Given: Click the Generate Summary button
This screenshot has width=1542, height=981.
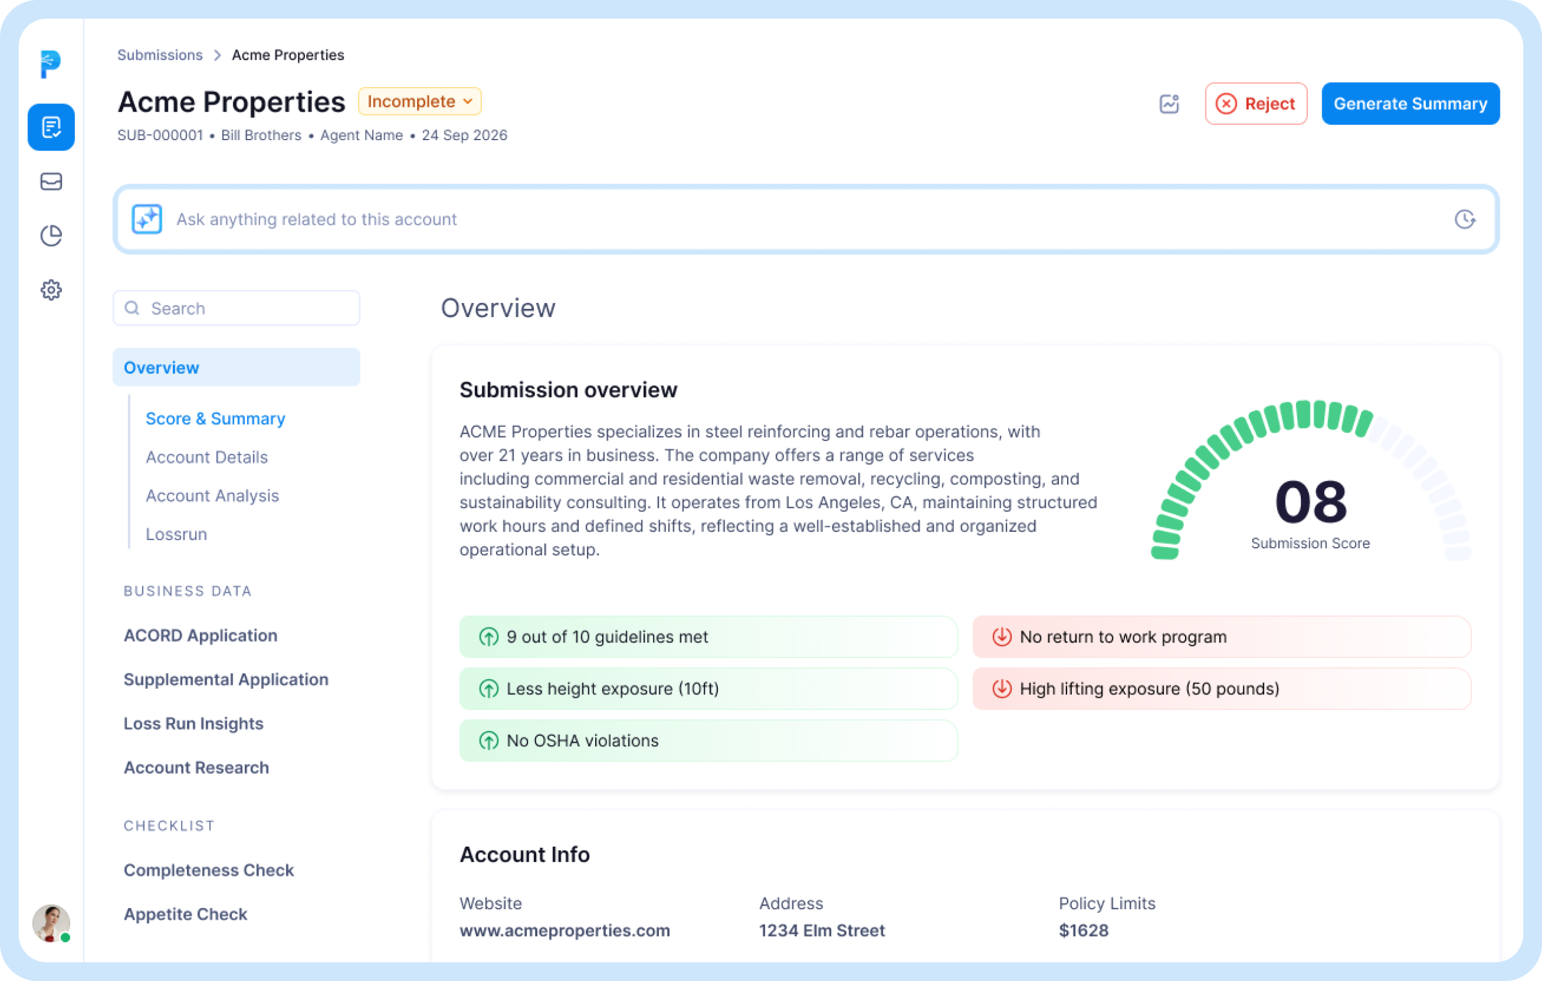Looking at the screenshot, I should coord(1410,104).
